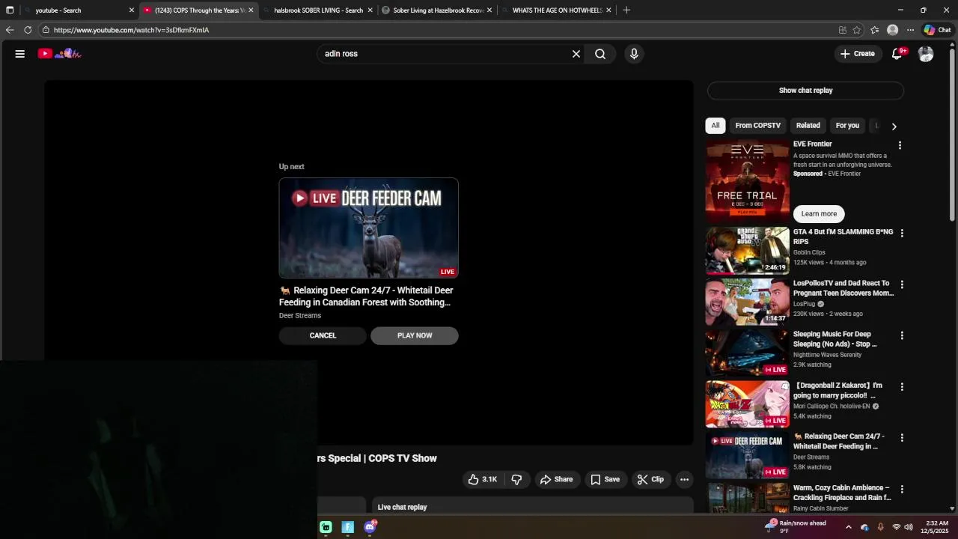958x539 pixels.
Task: Open options for sidebar Relaxing Deer Cam
Action: [x=902, y=438]
